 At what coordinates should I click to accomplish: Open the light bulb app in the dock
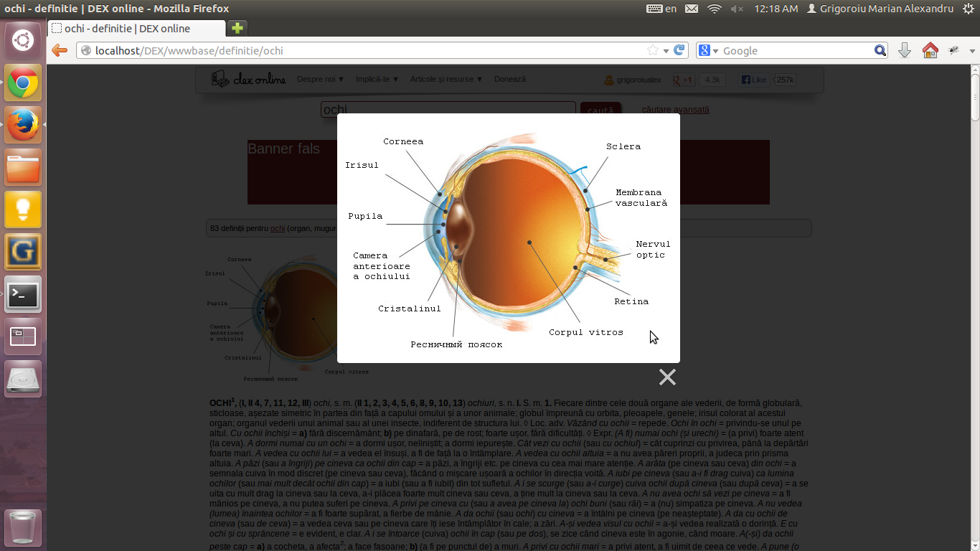click(x=23, y=209)
